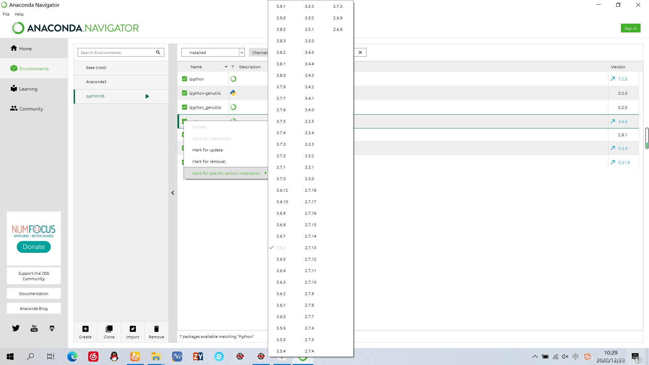This screenshot has width=649, height=365.
Task: Uncheck the ipython package checkbox
Action: [185, 79]
